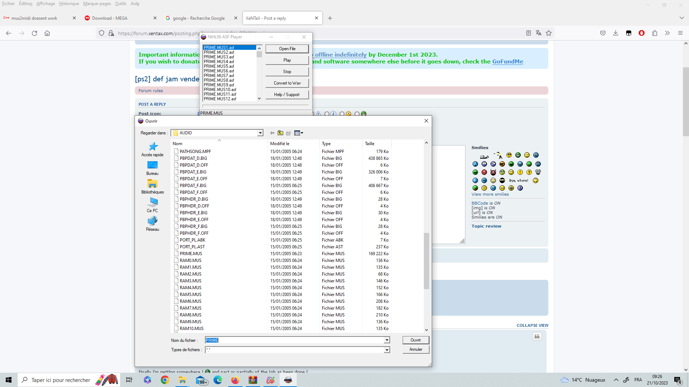Open Accès rapide in places sidebar
The width and height of the screenshot is (689, 387).
coord(153,149)
